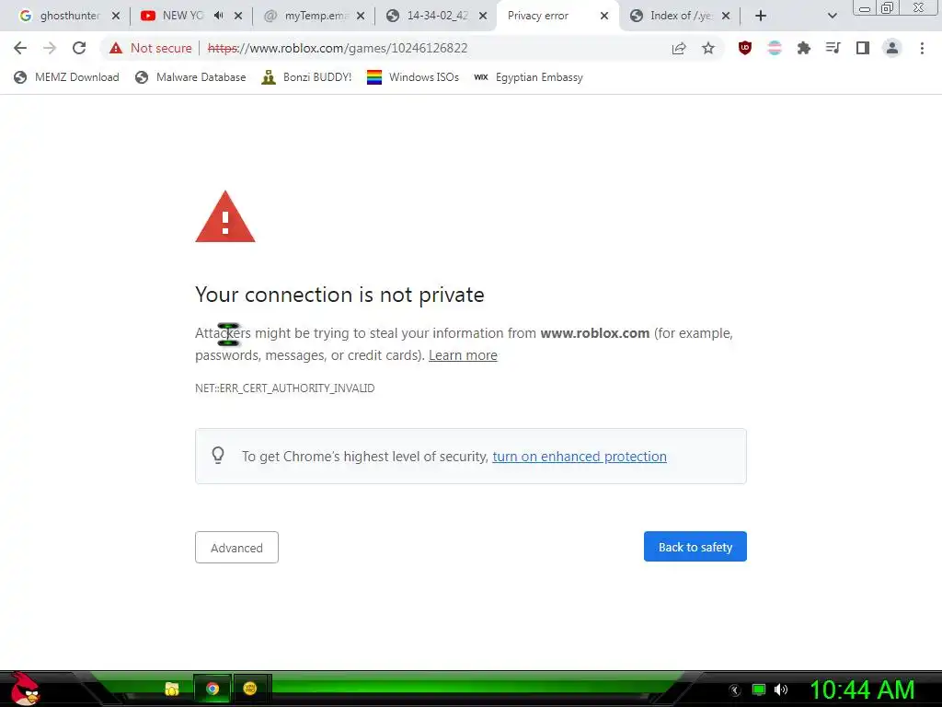Bookmark this page with the star icon
This screenshot has width=942, height=707.
[708, 48]
